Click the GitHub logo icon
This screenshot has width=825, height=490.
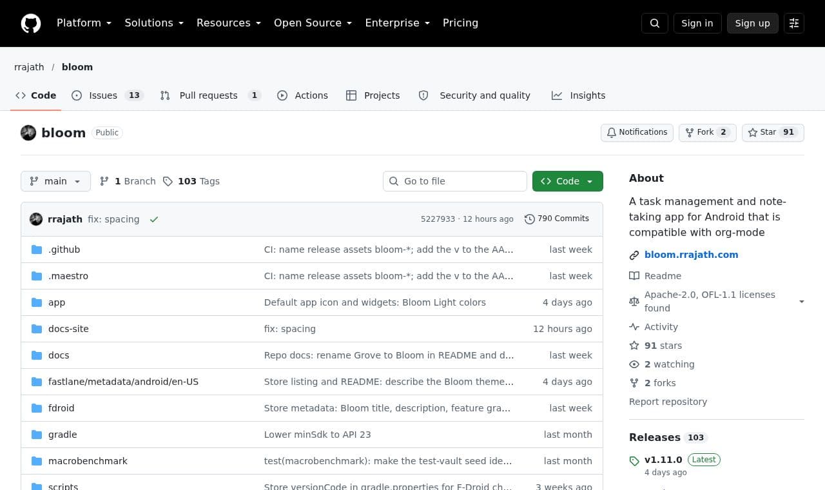(x=31, y=23)
